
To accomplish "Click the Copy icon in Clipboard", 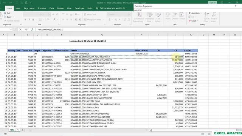I will pos(5,17).
